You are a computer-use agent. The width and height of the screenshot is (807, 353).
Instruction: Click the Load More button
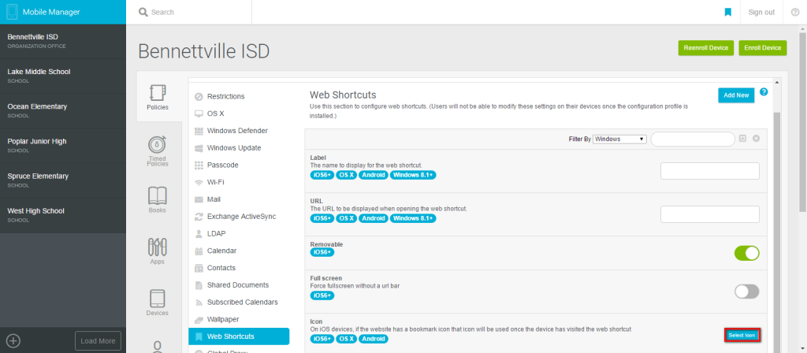coord(98,340)
